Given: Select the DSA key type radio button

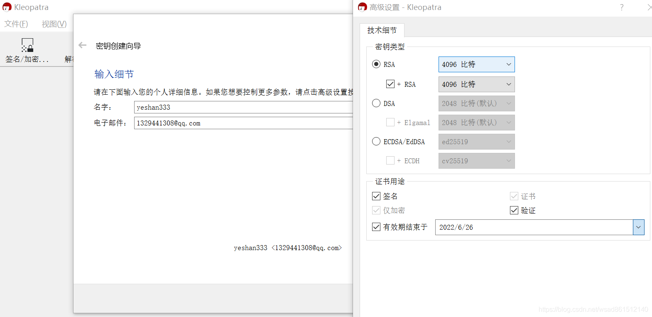Looking at the screenshot, I should (x=376, y=103).
